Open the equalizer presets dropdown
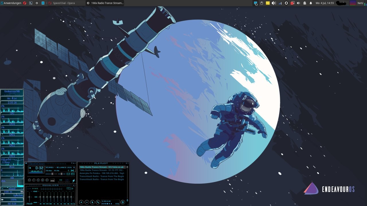 click(69, 189)
